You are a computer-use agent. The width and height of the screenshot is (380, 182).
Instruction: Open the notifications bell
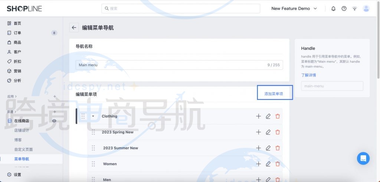tap(334, 9)
